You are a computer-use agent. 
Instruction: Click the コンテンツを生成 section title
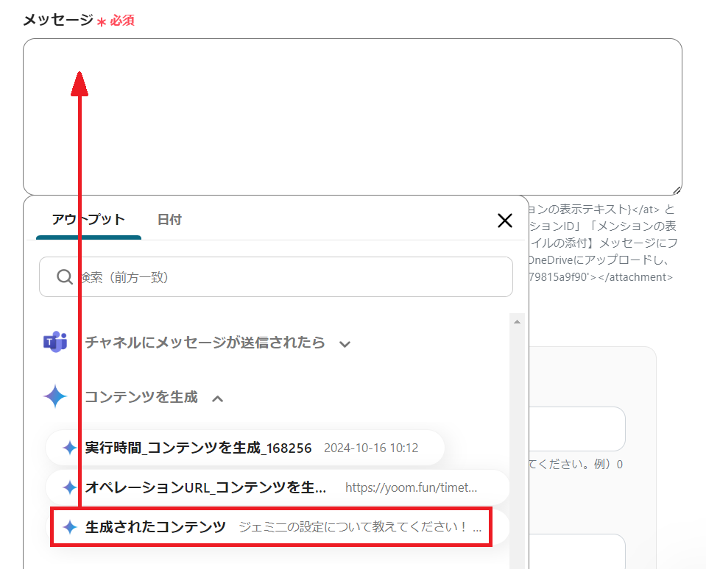(141, 397)
